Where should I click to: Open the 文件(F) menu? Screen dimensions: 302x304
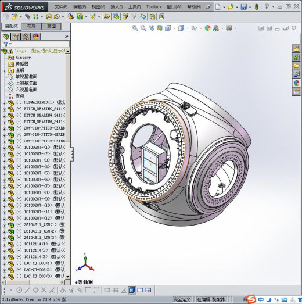tap(61, 7)
